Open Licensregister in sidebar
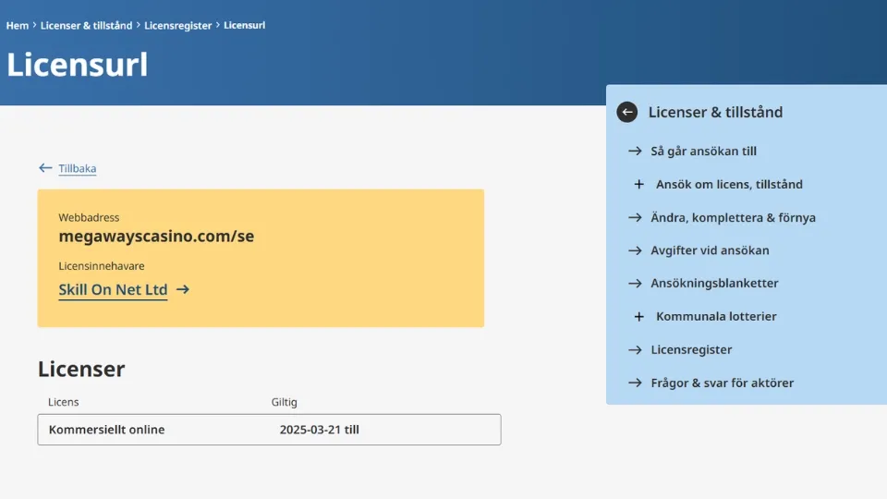The height and width of the screenshot is (499, 887). (691, 349)
